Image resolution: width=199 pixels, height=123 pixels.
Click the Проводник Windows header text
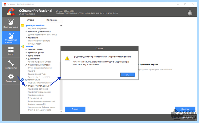(x=34, y=25)
